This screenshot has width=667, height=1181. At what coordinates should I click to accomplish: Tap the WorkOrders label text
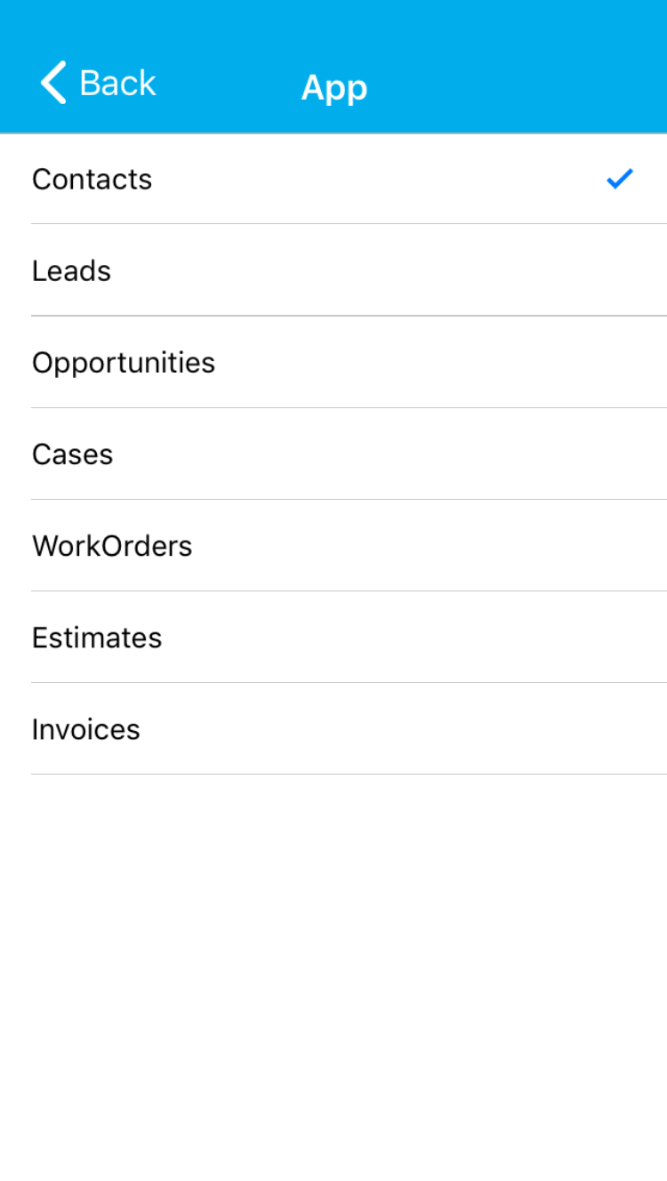pos(112,546)
